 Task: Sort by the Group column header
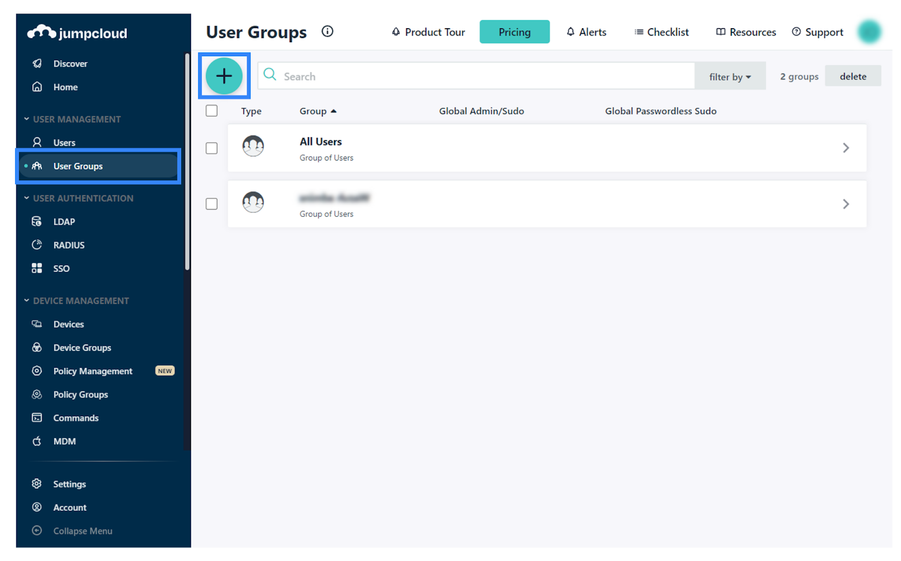(x=318, y=111)
